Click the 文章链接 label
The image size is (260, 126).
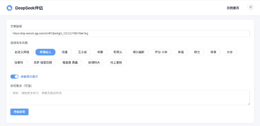pos(16,26)
